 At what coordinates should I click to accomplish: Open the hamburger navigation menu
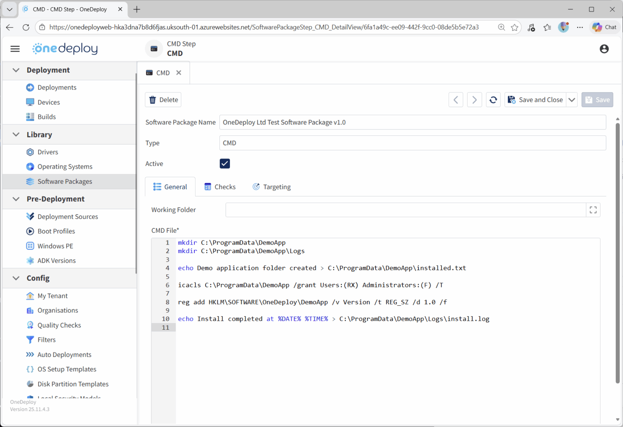click(15, 49)
